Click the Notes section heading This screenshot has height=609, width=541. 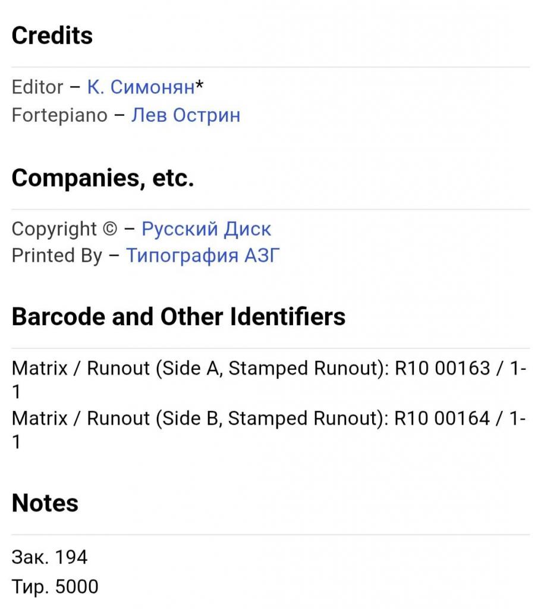click(45, 503)
